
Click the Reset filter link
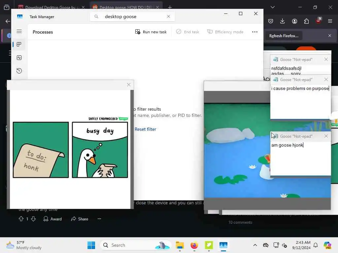click(145, 129)
